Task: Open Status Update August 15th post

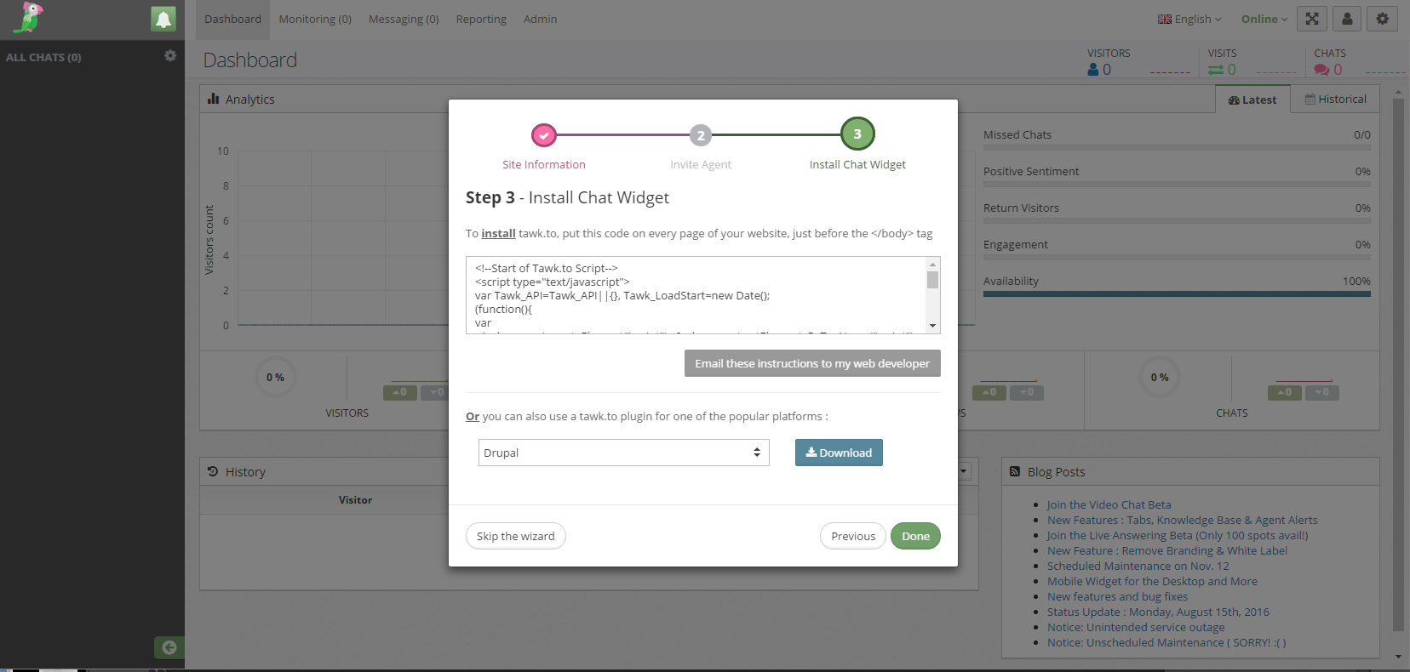Action: point(1158,612)
